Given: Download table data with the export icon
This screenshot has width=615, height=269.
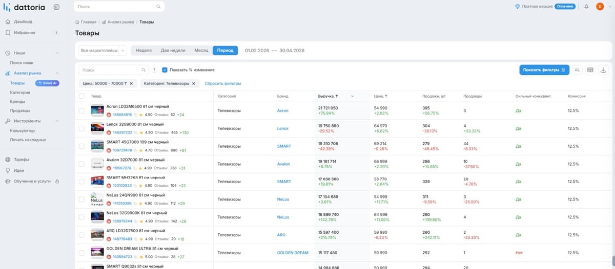Looking at the screenshot, I should point(603,70).
